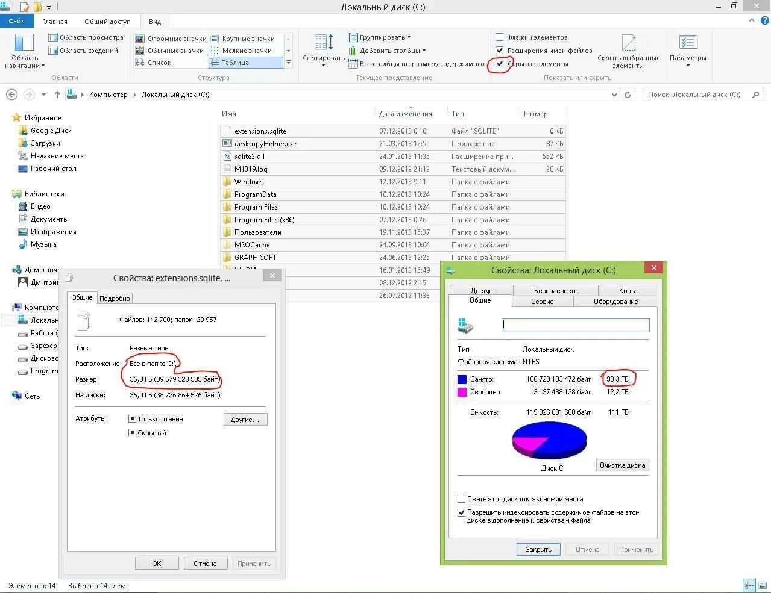Open the Navigation pane (Область навигации) button
771x593 pixels.
24,51
